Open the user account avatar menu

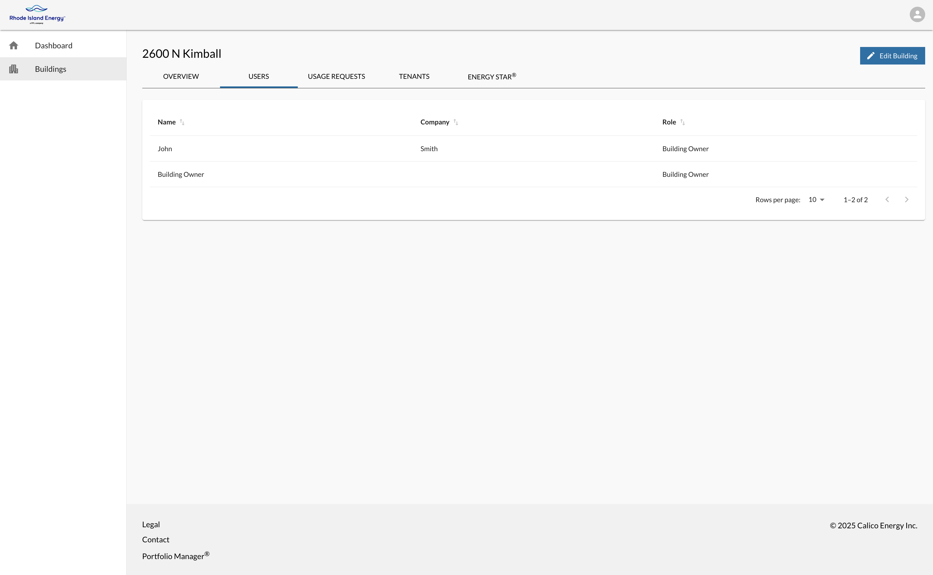(917, 15)
